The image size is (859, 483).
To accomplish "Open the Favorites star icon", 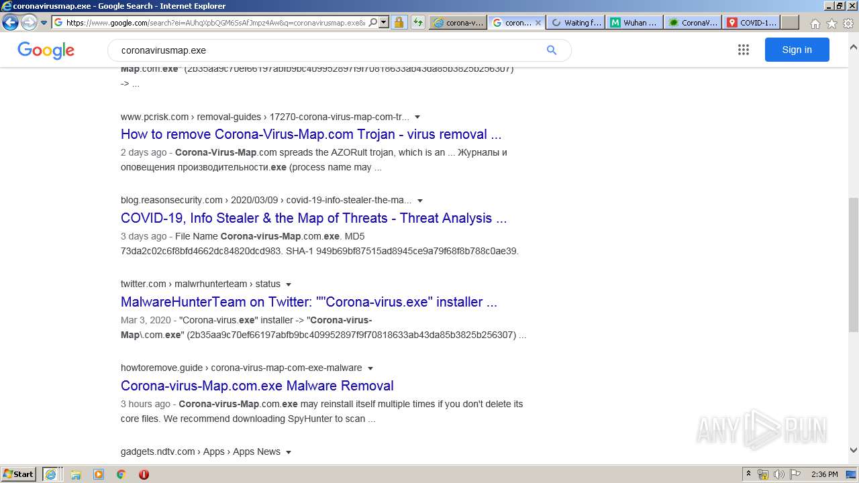I will click(x=831, y=23).
